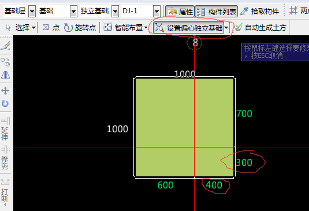Choose the 旋转点 rotate point tool
309x211 pixels.
point(80,27)
